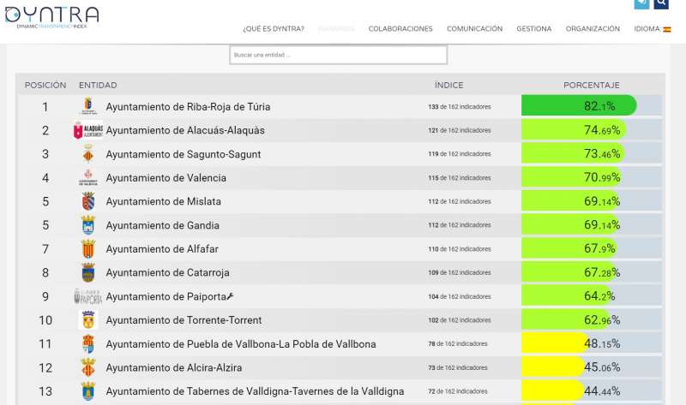Screen dimensions: 686x405
Task: Click the 62.96% bar for Torrente-Torrent
Action: coord(565,319)
